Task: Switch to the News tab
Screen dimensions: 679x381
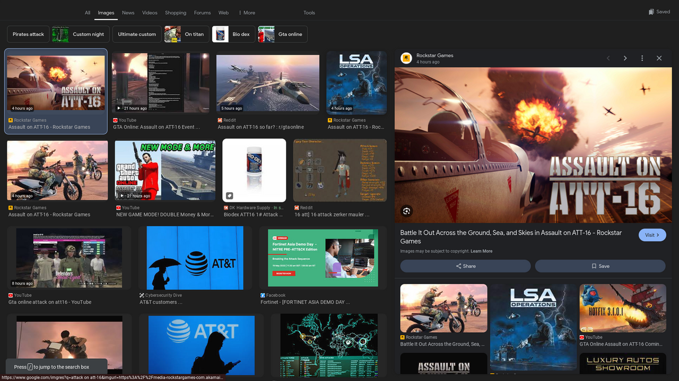Action: tap(128, 13)
